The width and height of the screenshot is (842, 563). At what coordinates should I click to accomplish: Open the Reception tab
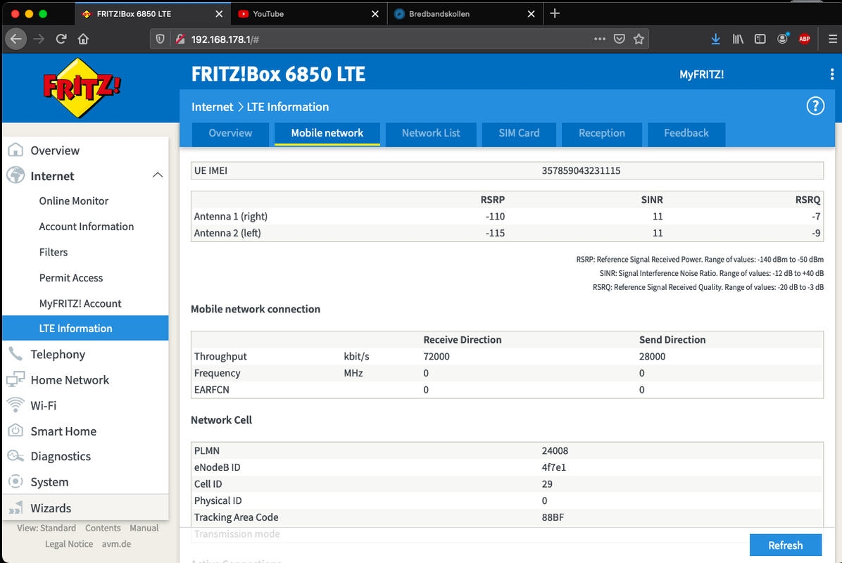click(601, 134)
